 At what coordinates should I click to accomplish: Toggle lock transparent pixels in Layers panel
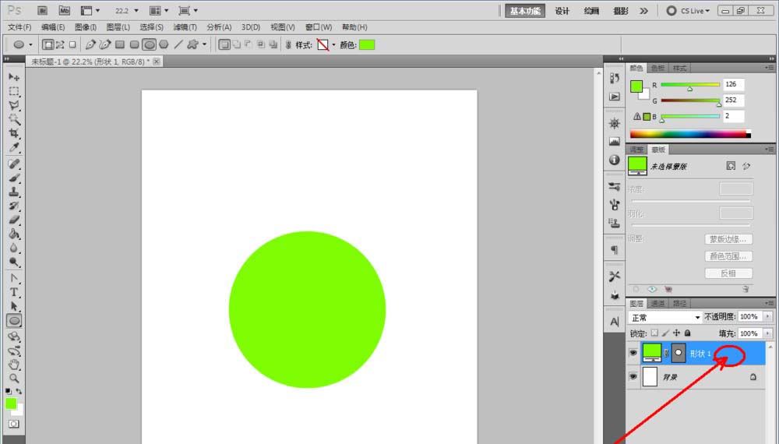click(654, 333)
